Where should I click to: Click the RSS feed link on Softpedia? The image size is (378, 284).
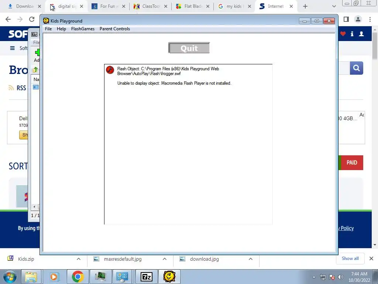coord(17,88)
